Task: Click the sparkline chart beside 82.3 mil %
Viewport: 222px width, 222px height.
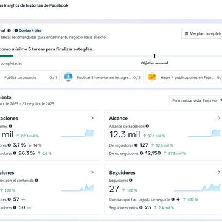Action: coord(77,133)
